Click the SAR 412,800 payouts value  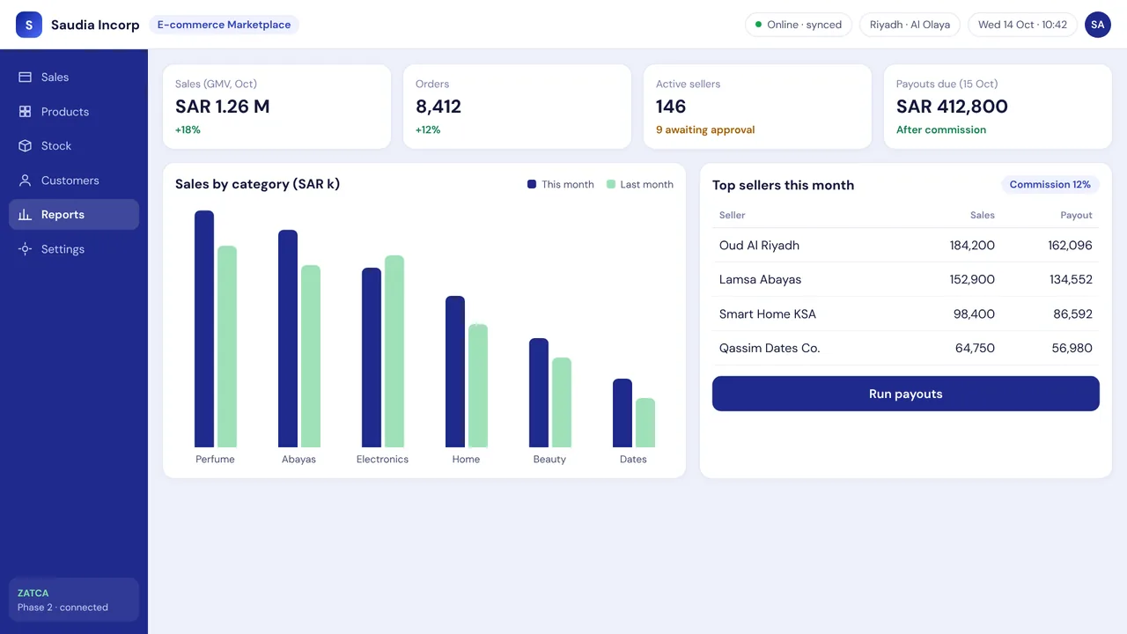(952, 107)
